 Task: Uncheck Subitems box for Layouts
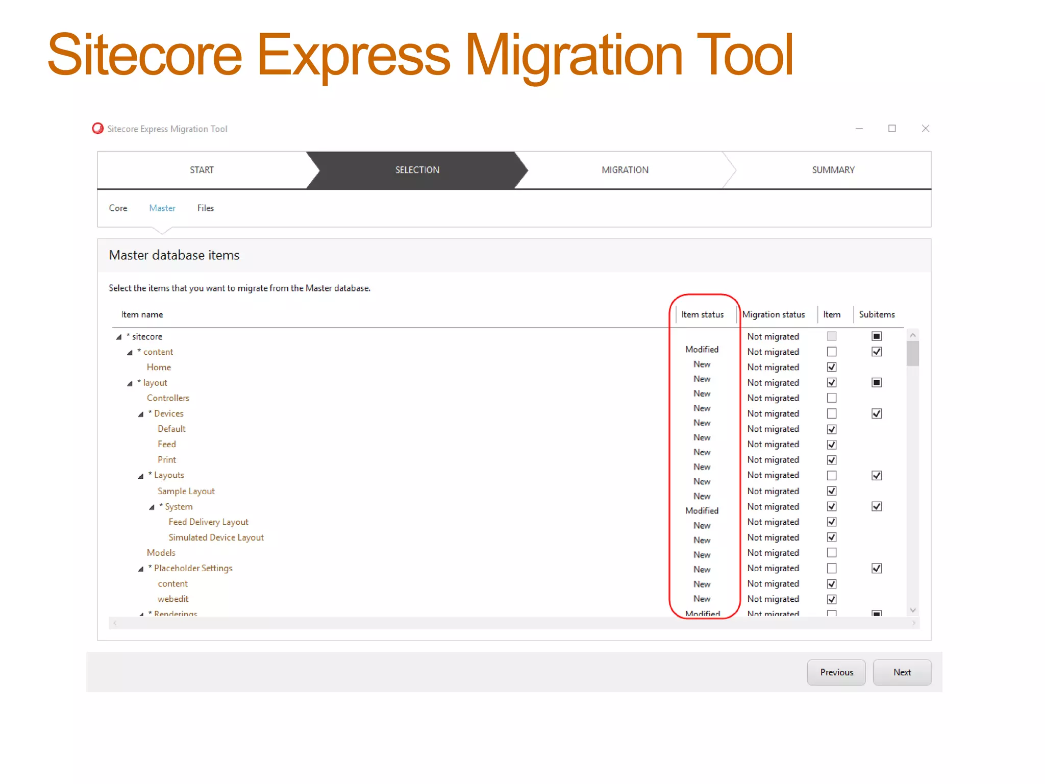point(877,475)
